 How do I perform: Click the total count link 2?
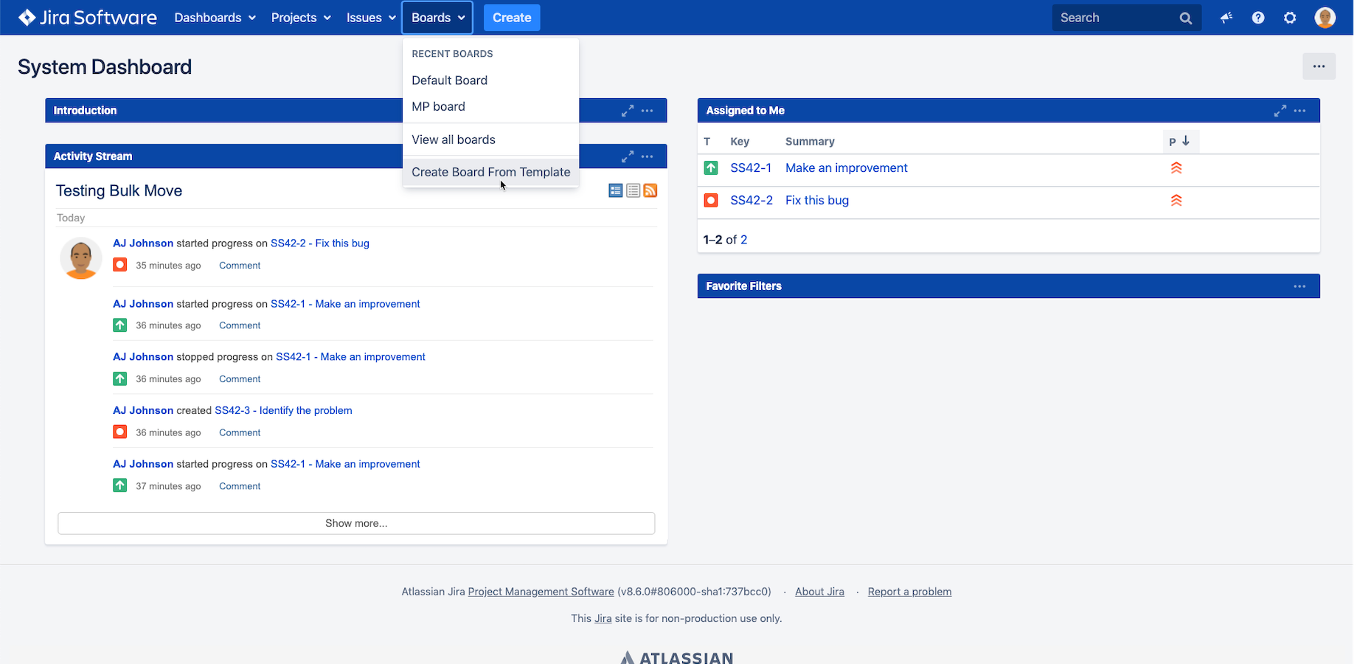[x=743, y=240]
